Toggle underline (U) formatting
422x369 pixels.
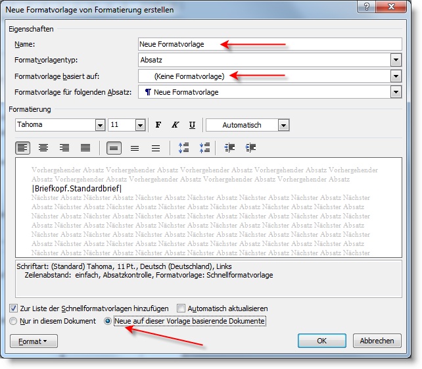tap(192, 125)
